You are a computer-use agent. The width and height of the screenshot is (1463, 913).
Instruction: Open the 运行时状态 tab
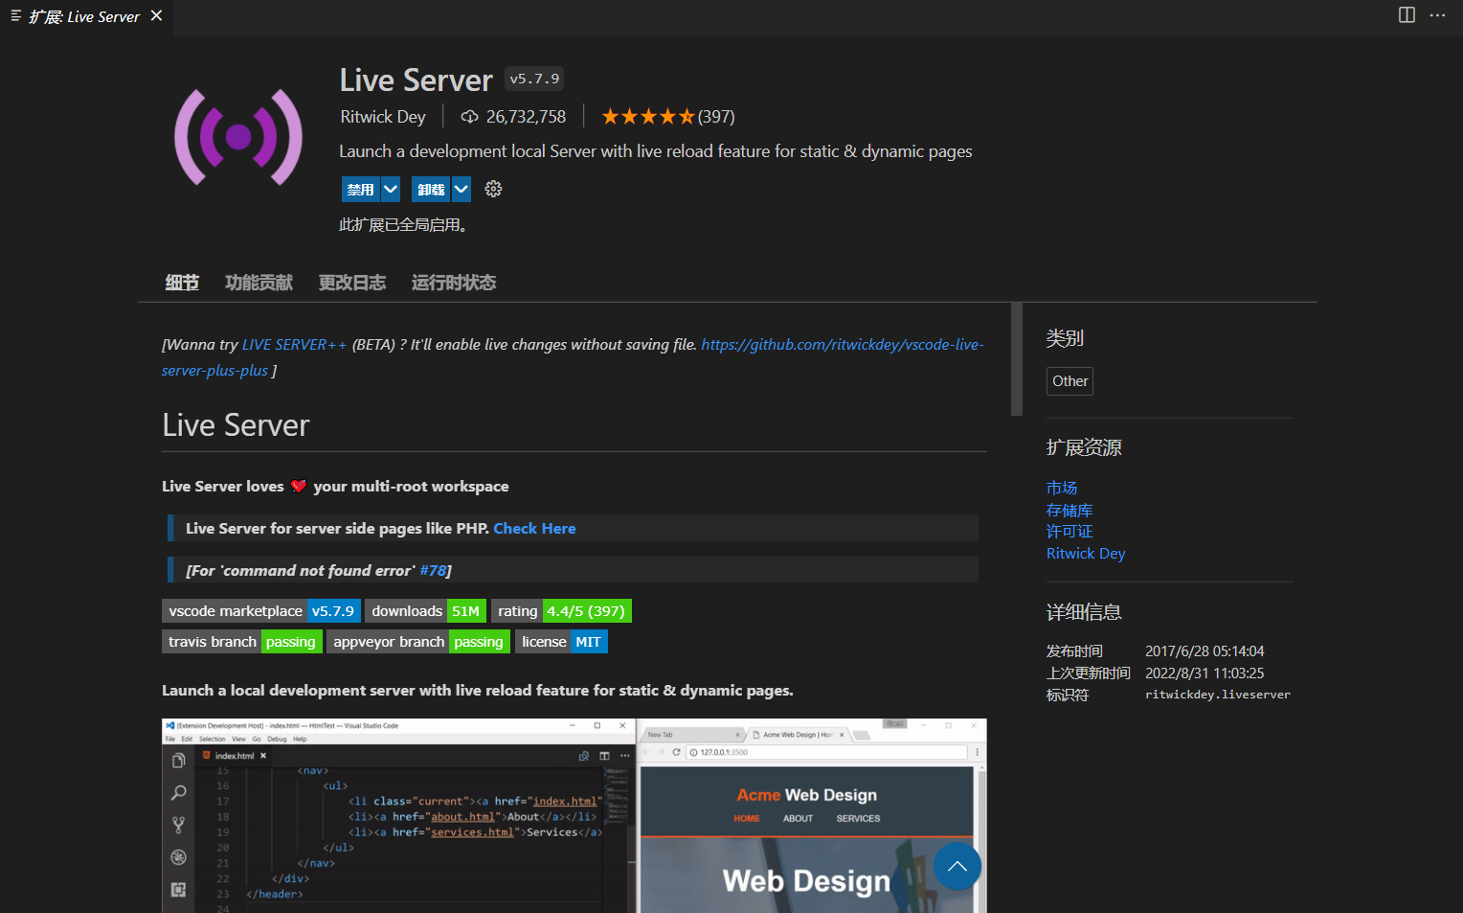point(454,283)
